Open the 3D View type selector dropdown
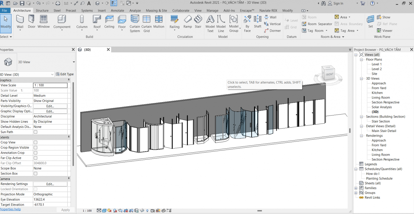The width and height of the screenshot is (414, 214). (74, 62)
